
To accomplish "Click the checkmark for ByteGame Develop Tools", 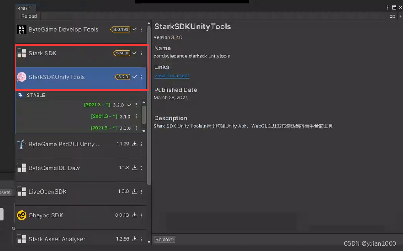I will click(x=134, y=29).
